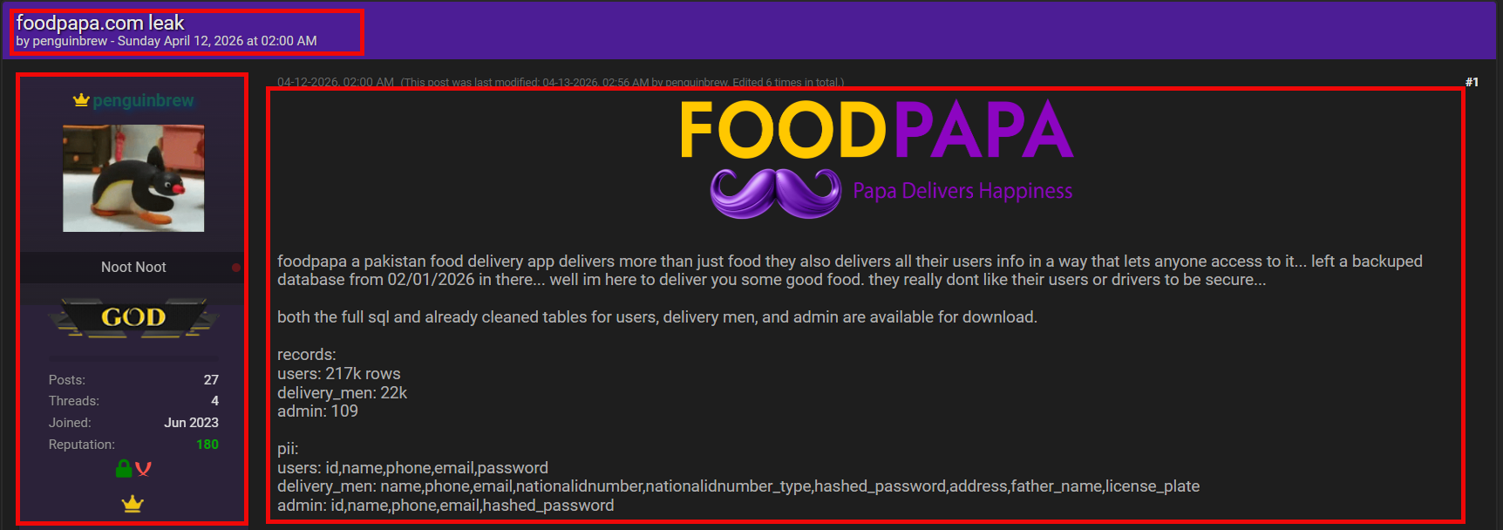Click the gold crown icon beside penguinbrew
Image resolution: width=1503 pixels, height=530 pixels.
[x=81, y=100]
